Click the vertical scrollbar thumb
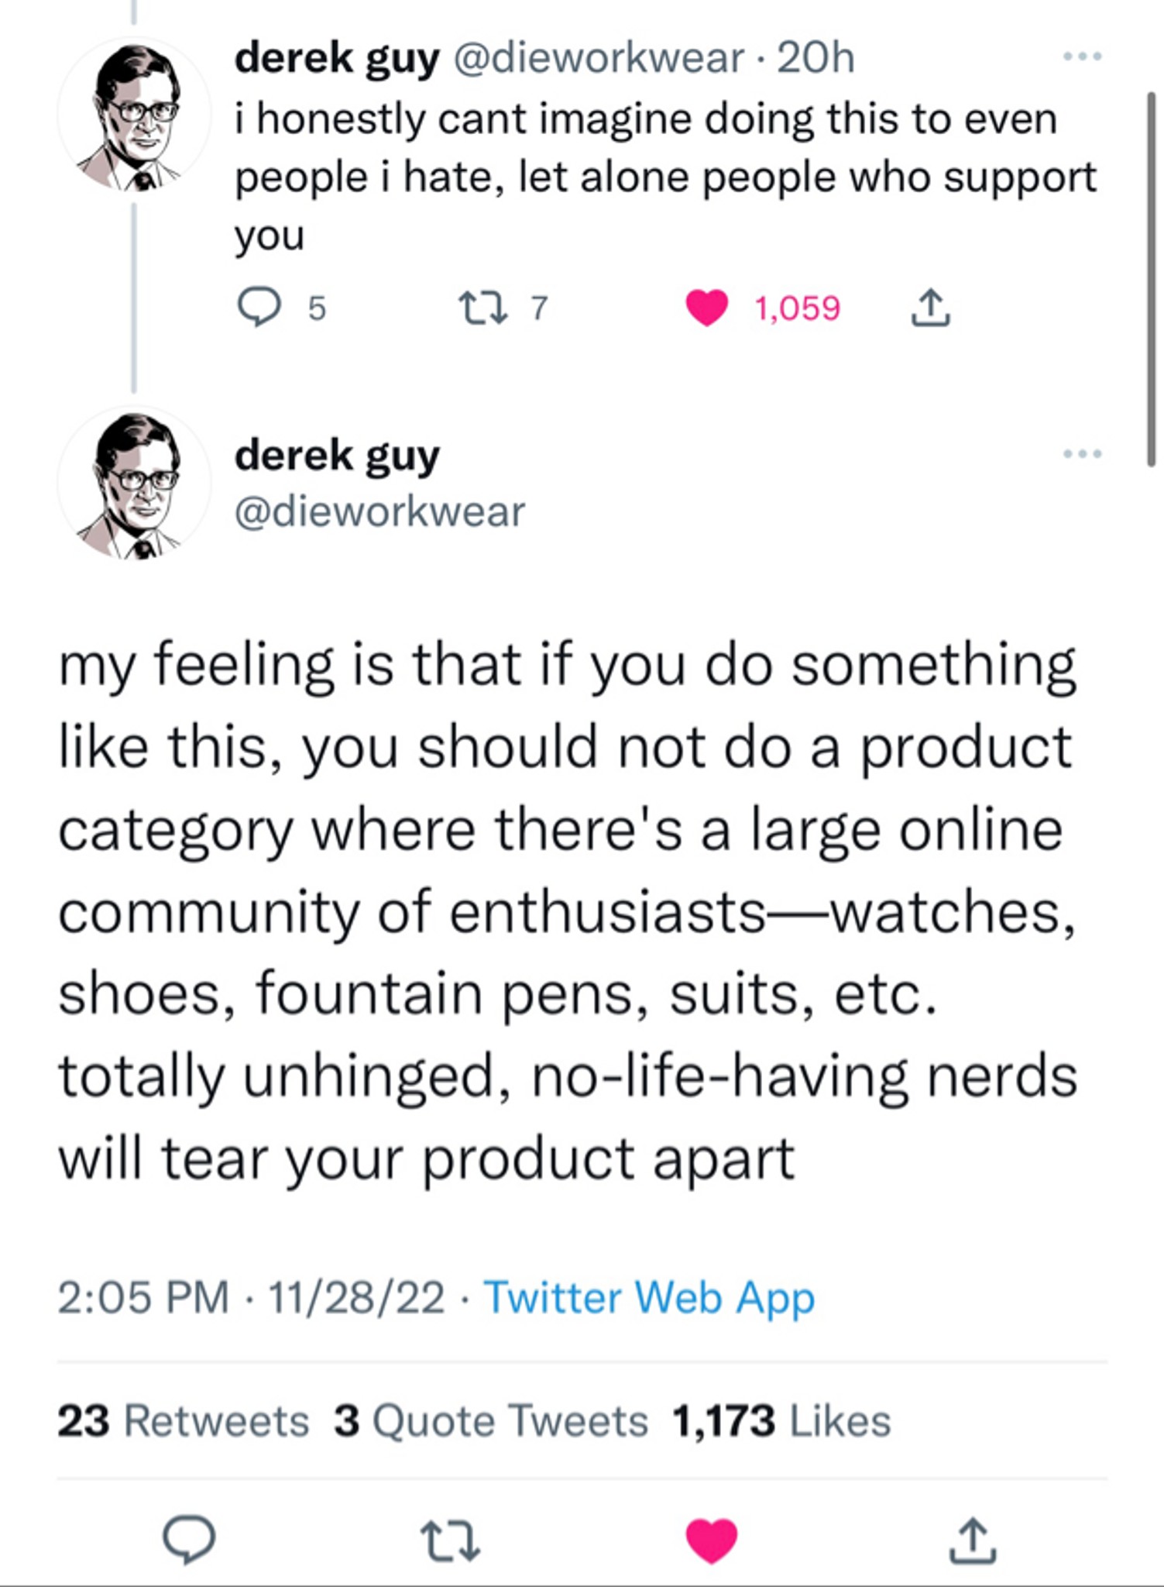The image size is (1164, 1587). click(x=1152, y=279)
